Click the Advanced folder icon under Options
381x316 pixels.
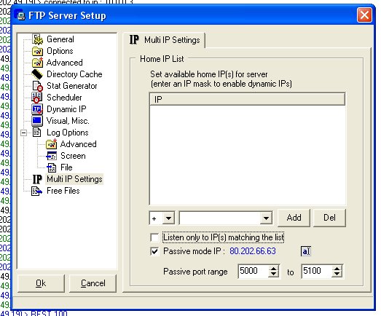tap(37, 63)
